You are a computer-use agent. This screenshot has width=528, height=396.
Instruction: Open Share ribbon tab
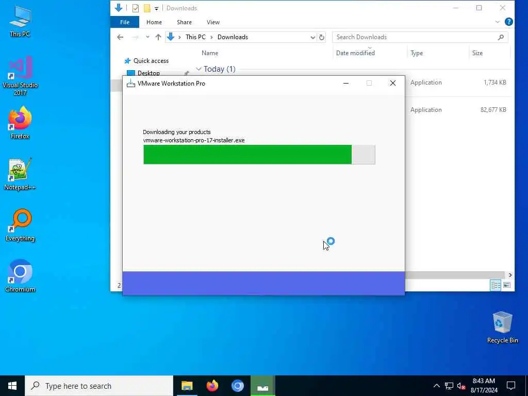click(x=184, y=22)
